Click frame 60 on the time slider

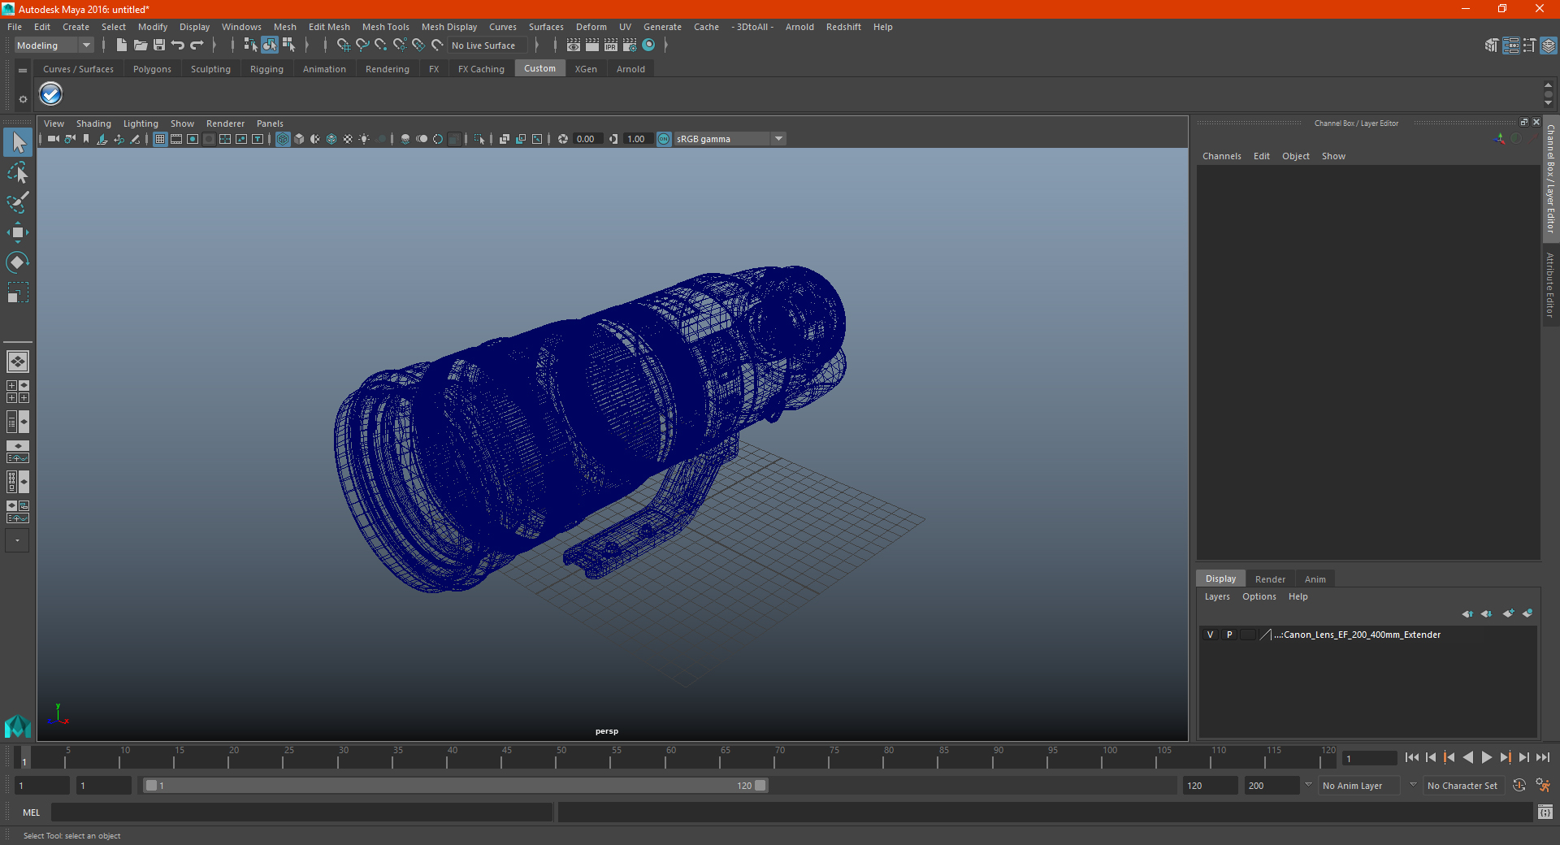click(671, 757)
